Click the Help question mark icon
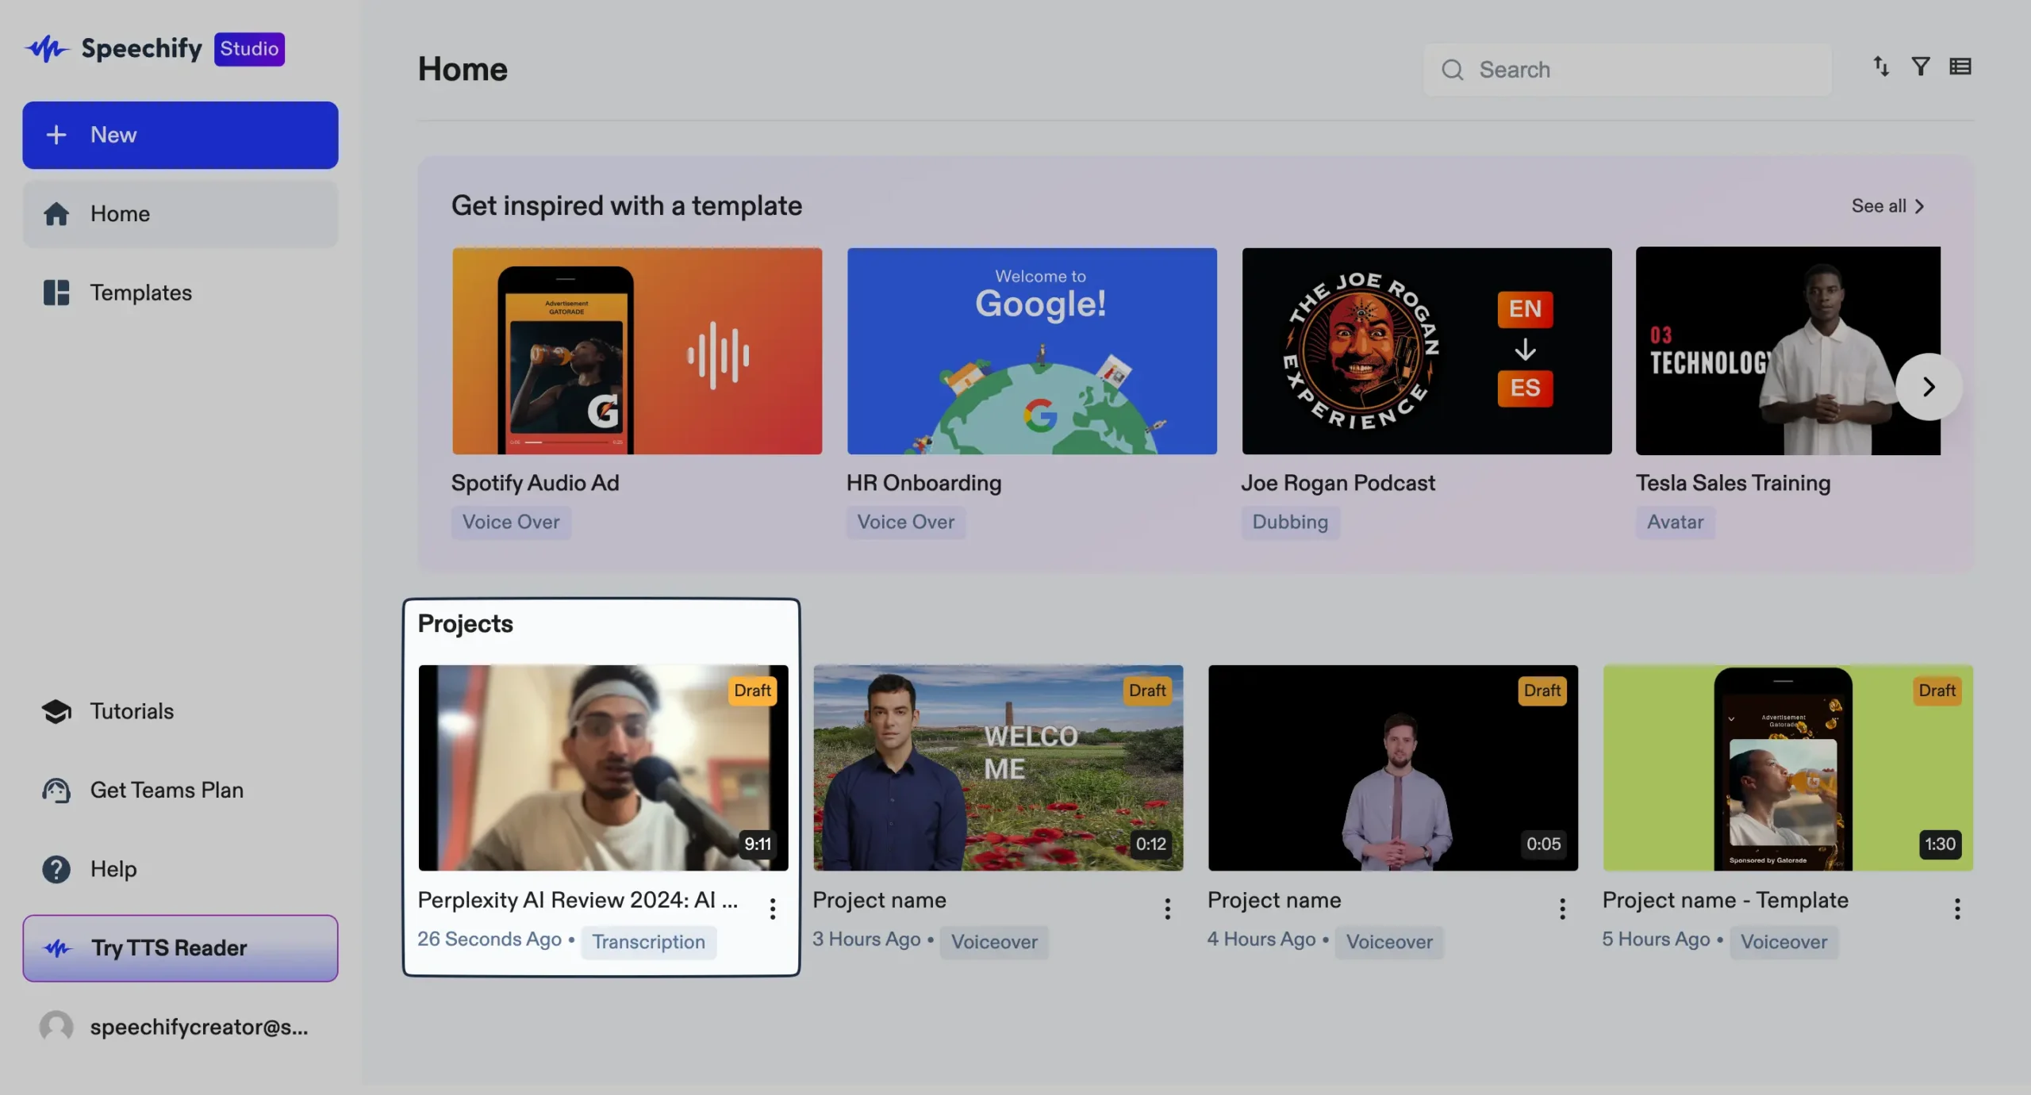2031x1095 pixels. click(x=56, y=869)
